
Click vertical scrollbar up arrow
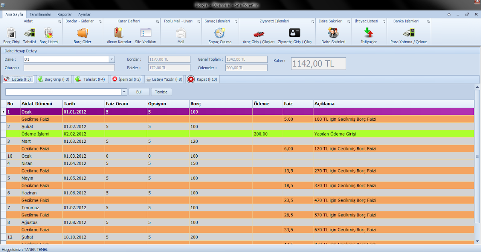tap(477, 87)
